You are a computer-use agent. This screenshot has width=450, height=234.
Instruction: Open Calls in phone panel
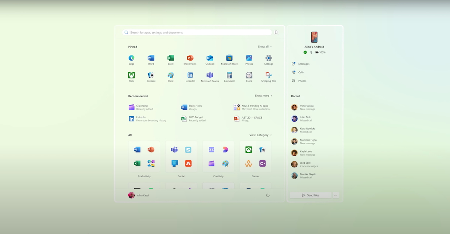(x=298, y=72)
